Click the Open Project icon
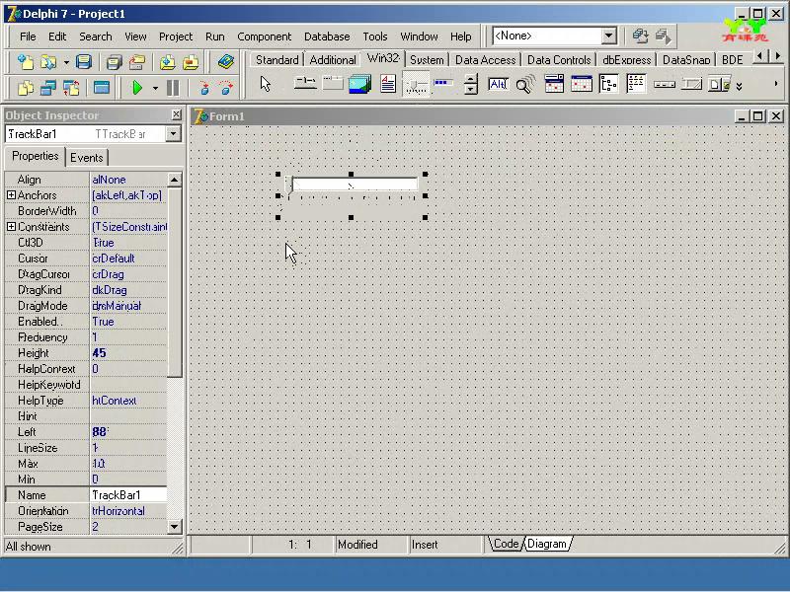Viewport: 790px width, 592px height. tap(137, 62)
